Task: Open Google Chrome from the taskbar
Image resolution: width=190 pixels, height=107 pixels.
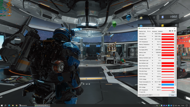Action: (17, 106)
